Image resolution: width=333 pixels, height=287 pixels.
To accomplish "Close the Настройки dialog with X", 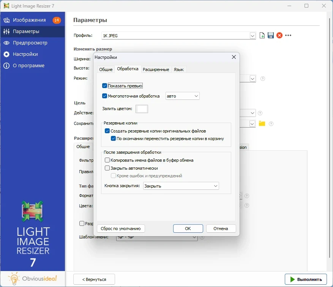I will point(234,57).
